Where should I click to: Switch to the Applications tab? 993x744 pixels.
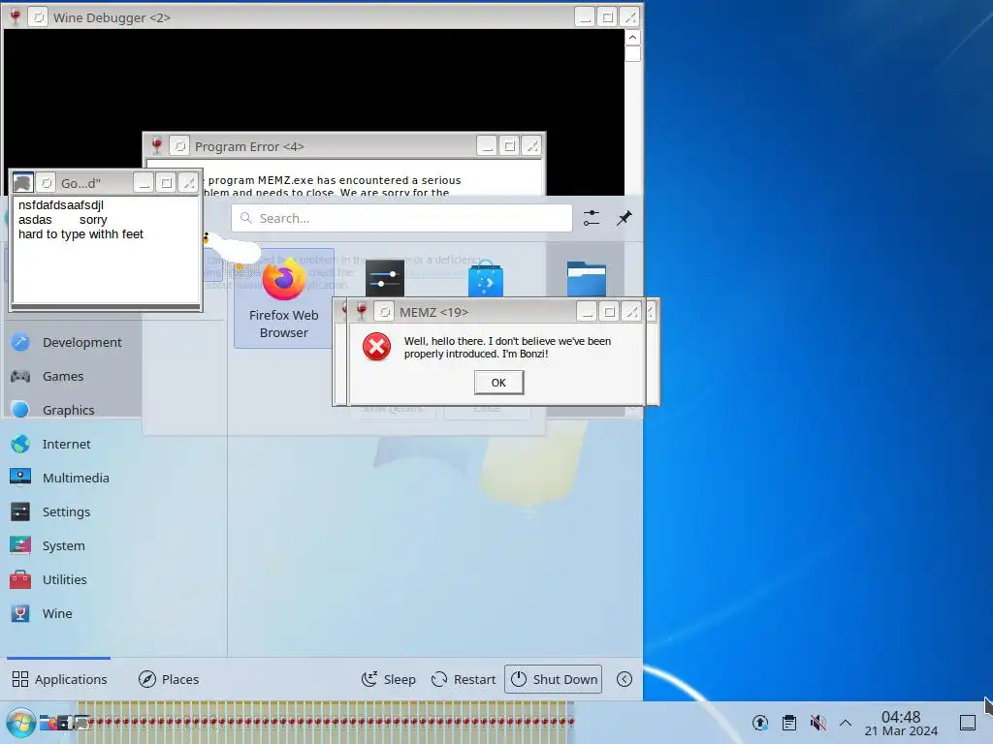tap(59, 679)
